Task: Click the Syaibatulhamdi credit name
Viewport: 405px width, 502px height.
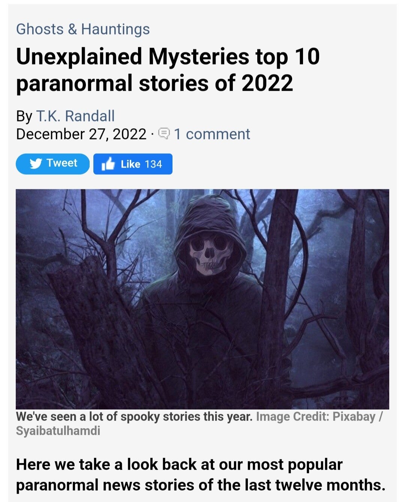Action: point(58,431)
